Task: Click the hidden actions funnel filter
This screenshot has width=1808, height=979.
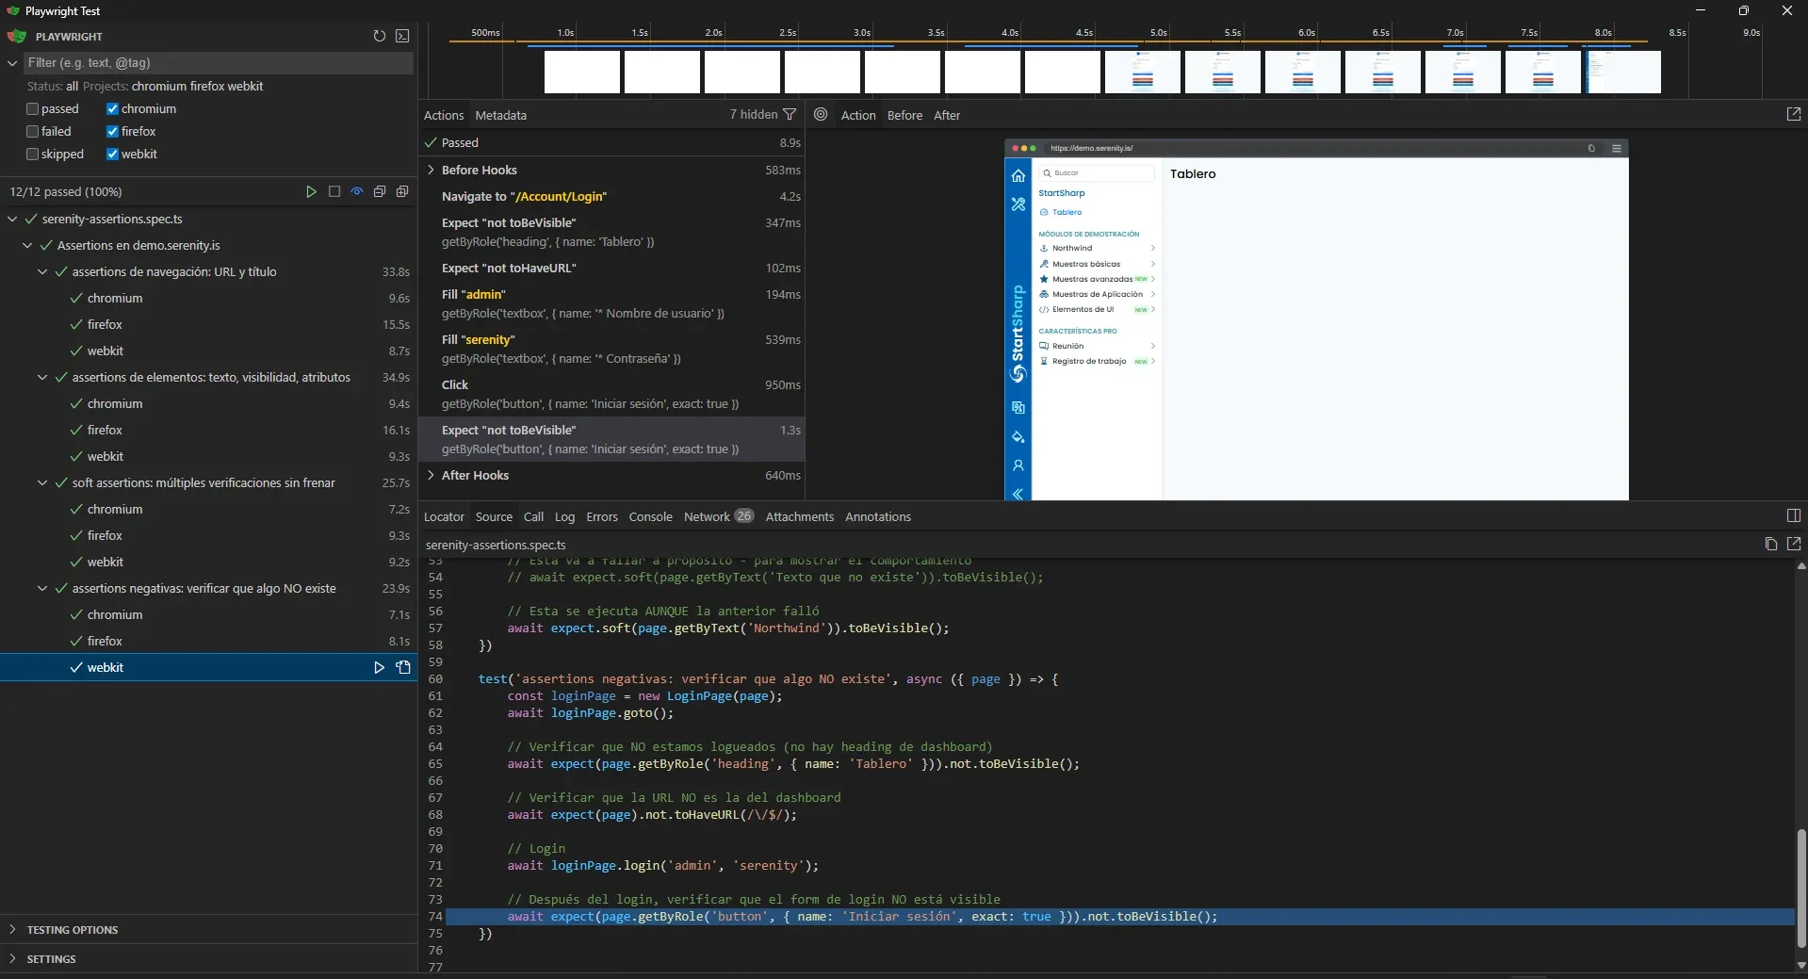Action: 790,114
